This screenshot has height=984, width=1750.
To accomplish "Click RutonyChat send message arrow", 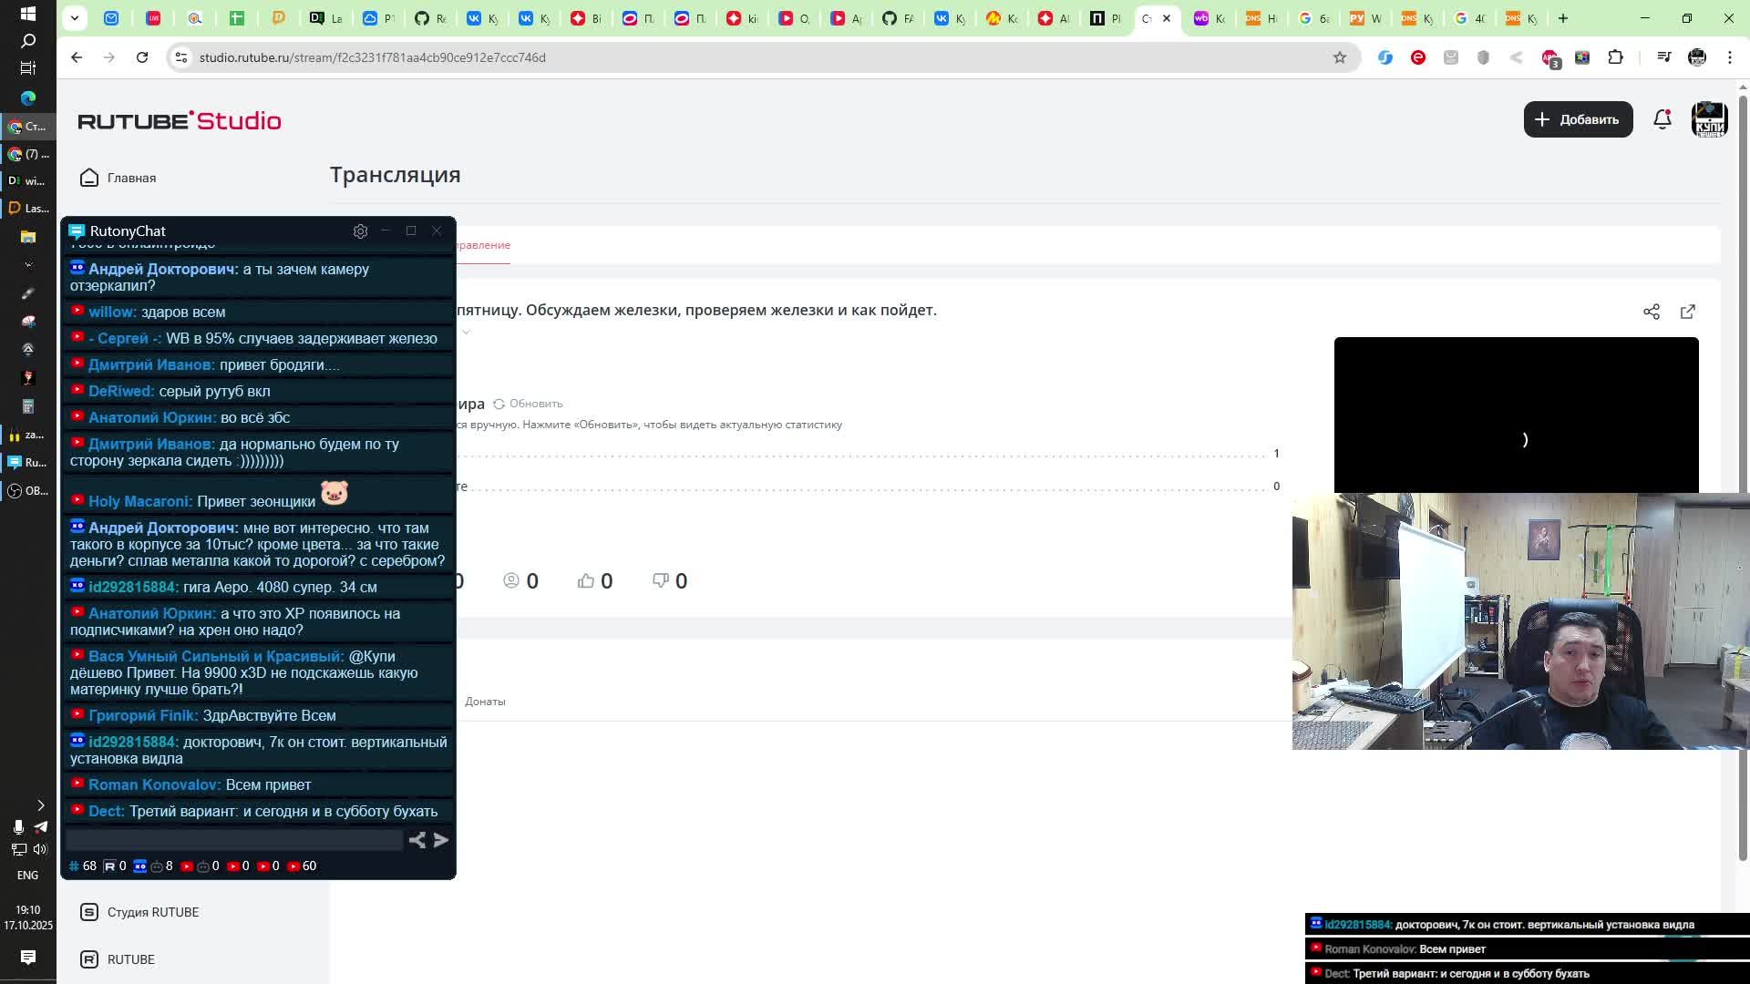I will 441,840.
